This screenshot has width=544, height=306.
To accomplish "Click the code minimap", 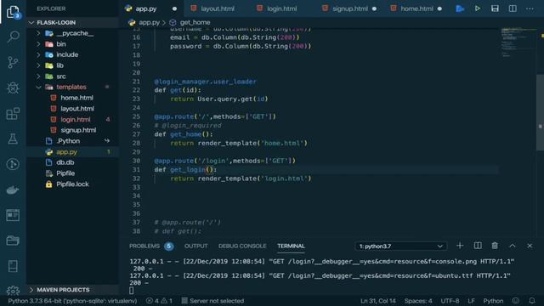I will pyautogui.click(x=518, y=43).
